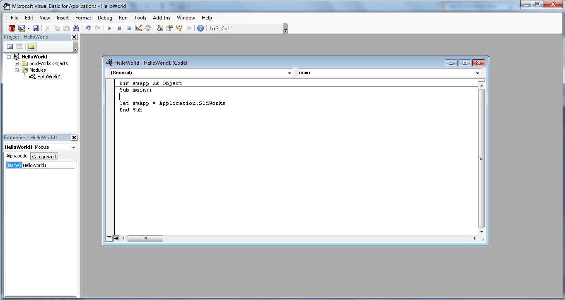Click the Break (pause) icon
The width and height of the screenshot is (565, 300).
(x=119, y=28)
